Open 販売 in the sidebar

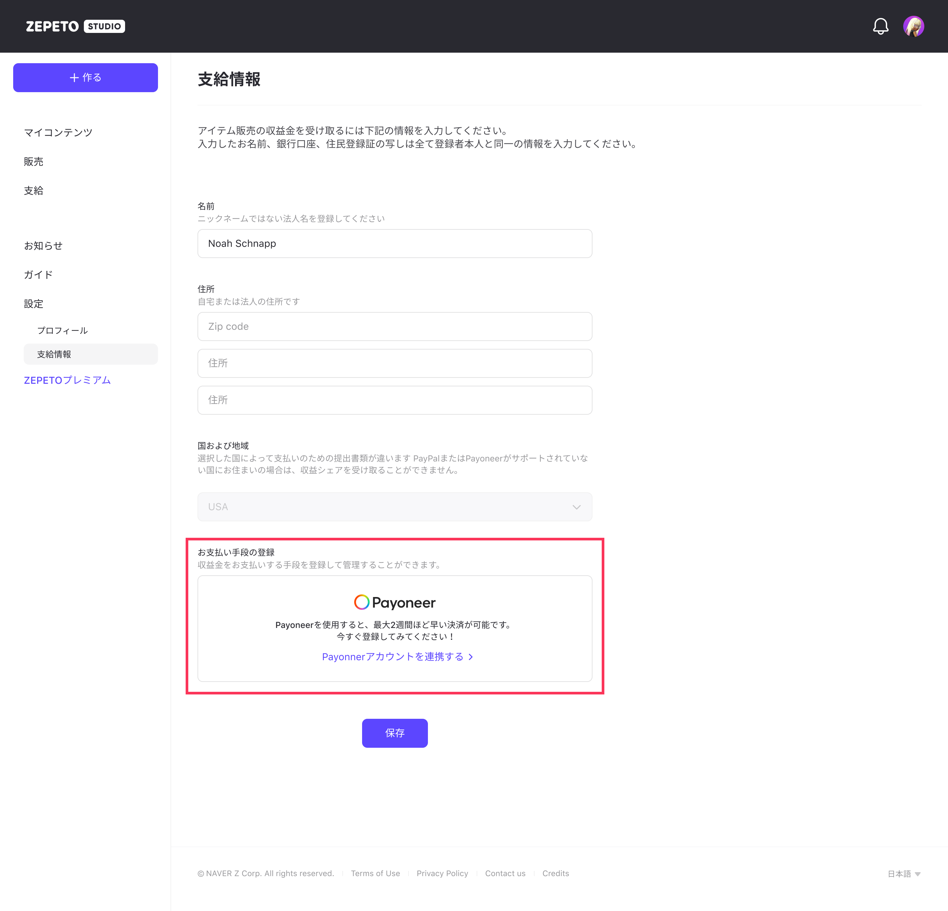[33, 162]
